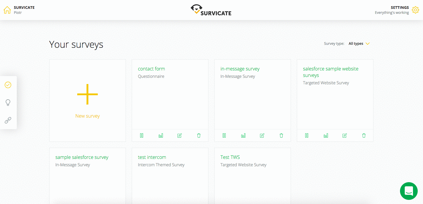
Task: Open the Test TWS survey title
Action: pos(230,157)
